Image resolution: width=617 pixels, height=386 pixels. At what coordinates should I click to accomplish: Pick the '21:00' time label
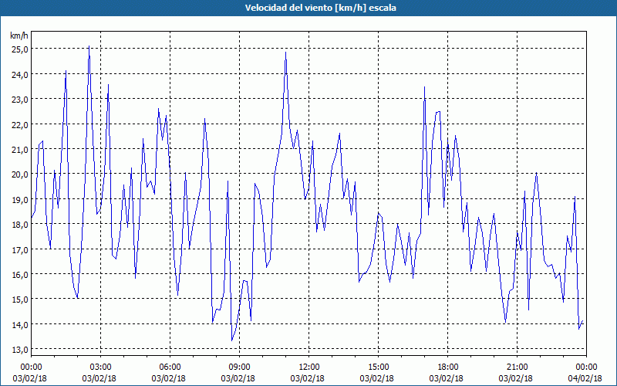pos(517,367)
